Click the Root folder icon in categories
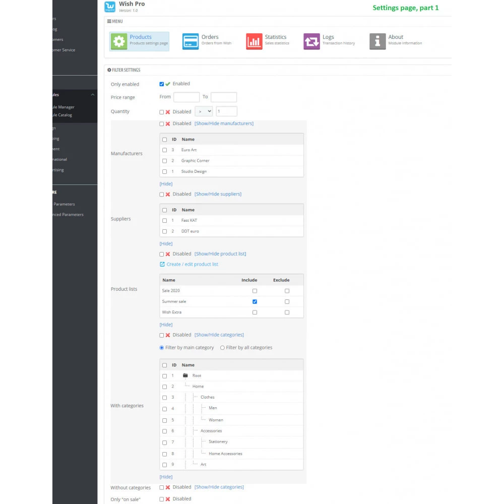Viewport: 504px width, 504px height. pos(185,375)
